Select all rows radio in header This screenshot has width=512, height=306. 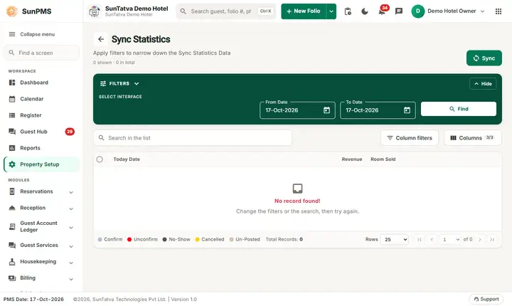click(100, 159)
